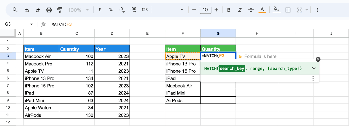Select row 11 header
The image size is (349, 126).
tap(8, 115)
